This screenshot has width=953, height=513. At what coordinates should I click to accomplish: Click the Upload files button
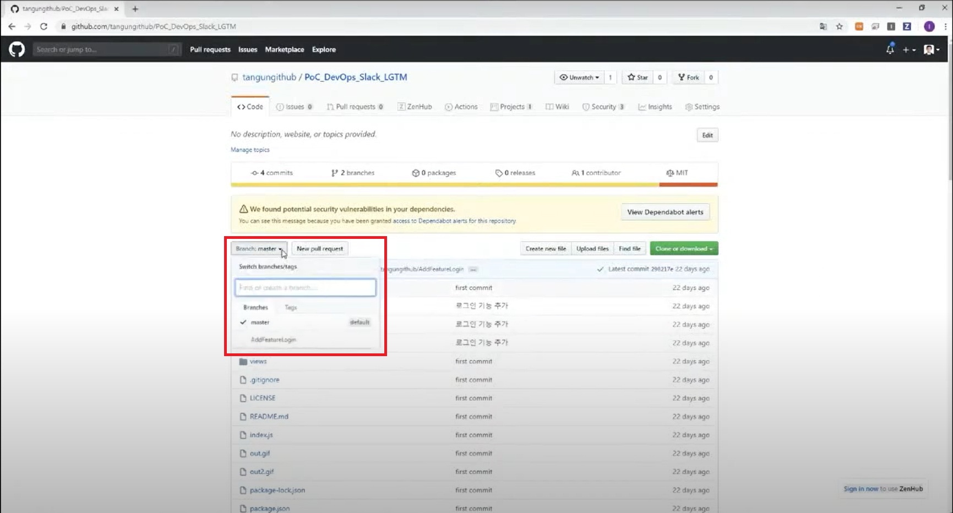tap(592, 249)
